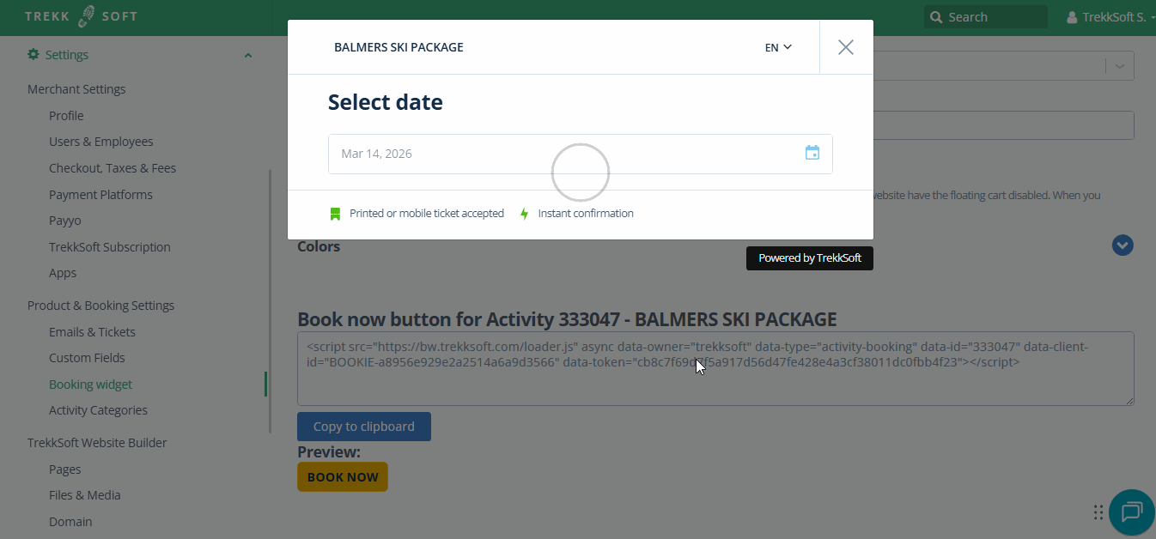Click the Select date input field

[x=558, y=154]
